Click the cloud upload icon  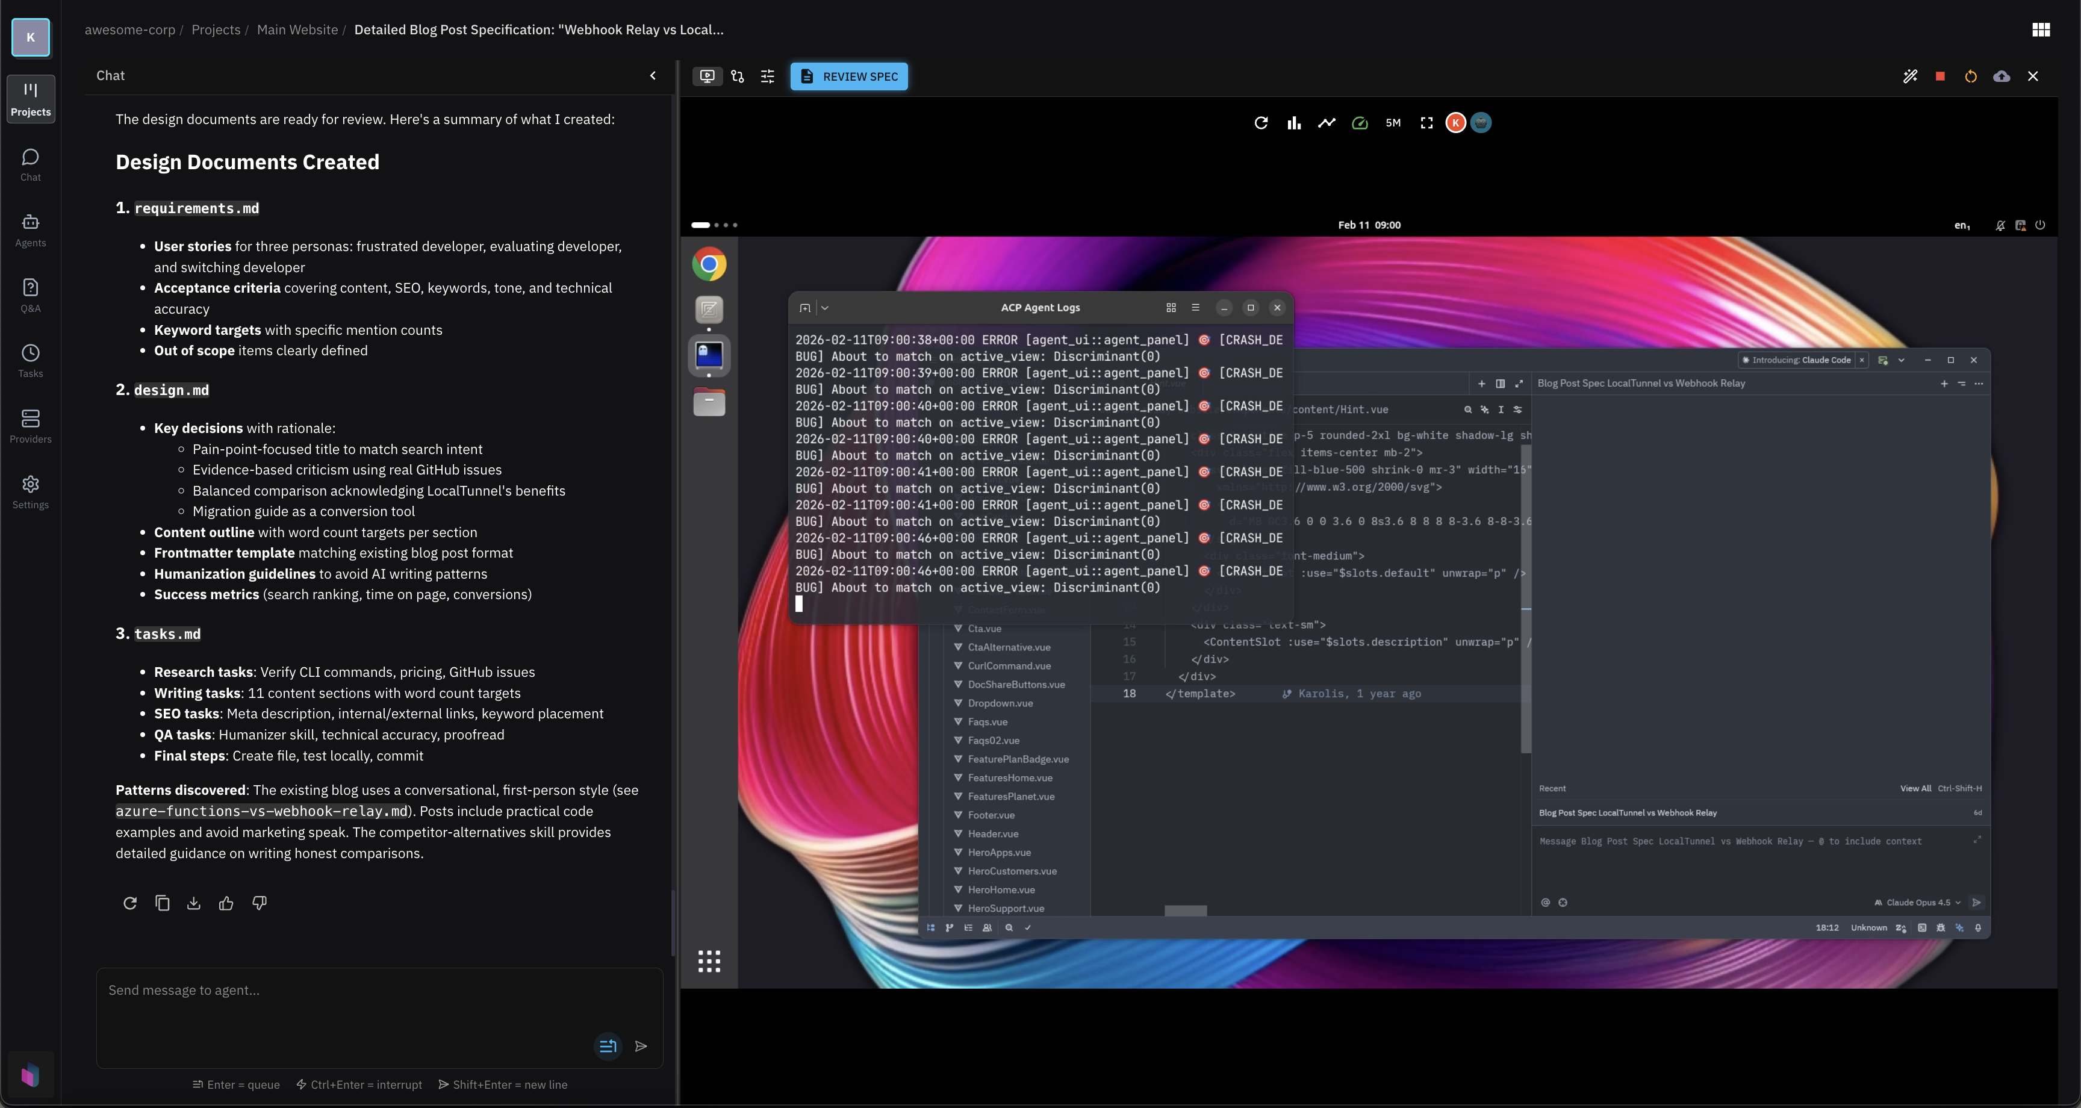point(2001,76)
